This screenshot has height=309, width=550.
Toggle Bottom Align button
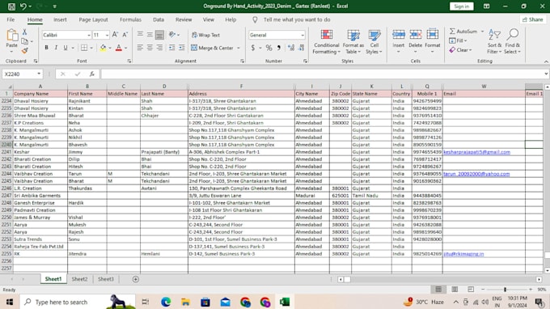(x=159, y=35)
